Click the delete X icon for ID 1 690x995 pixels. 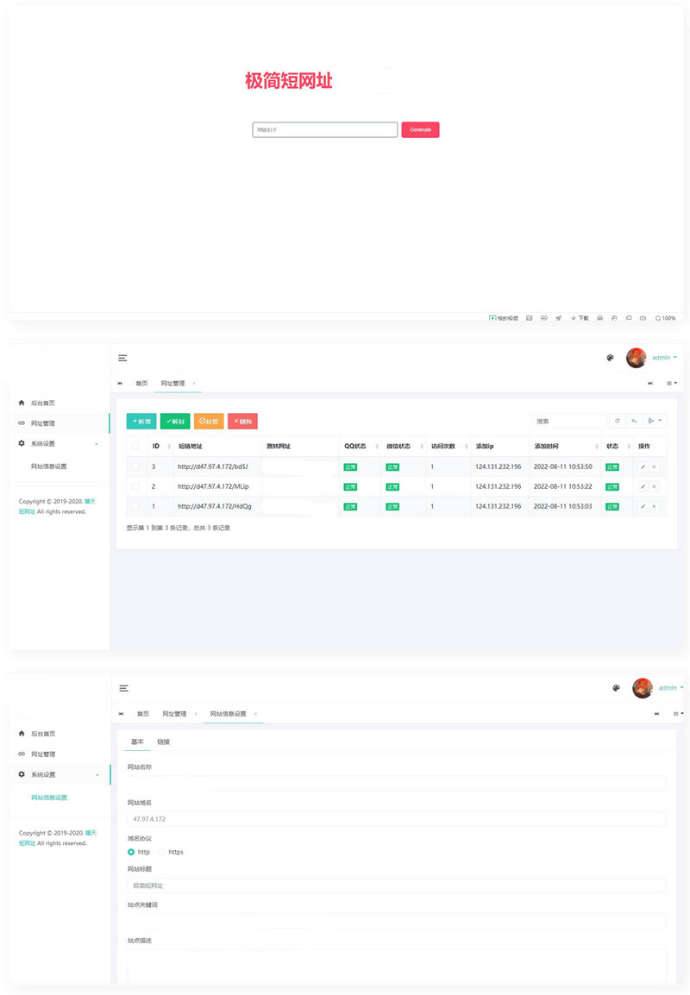[x=654, y=506]
